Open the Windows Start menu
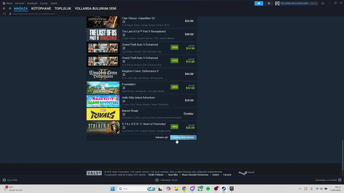 [113, 189]
